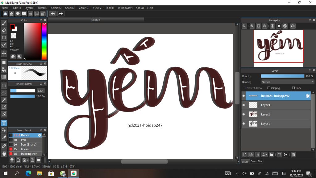Click the Undo arrow

pyautogui.click(x=53, y=14)
